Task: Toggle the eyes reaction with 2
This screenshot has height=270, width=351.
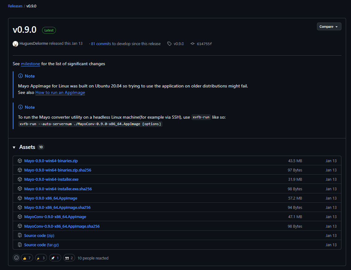Action: (69, 258)
